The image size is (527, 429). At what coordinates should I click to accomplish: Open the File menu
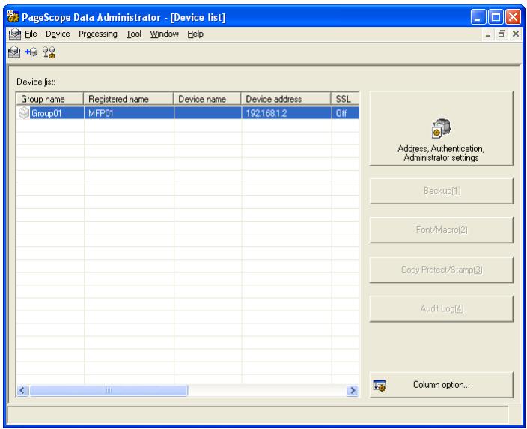pos(31,34)
